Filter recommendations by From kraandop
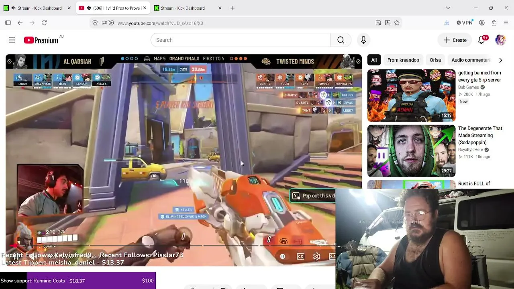The height and width of the screenshot is (289, 514). coord(403,60)
